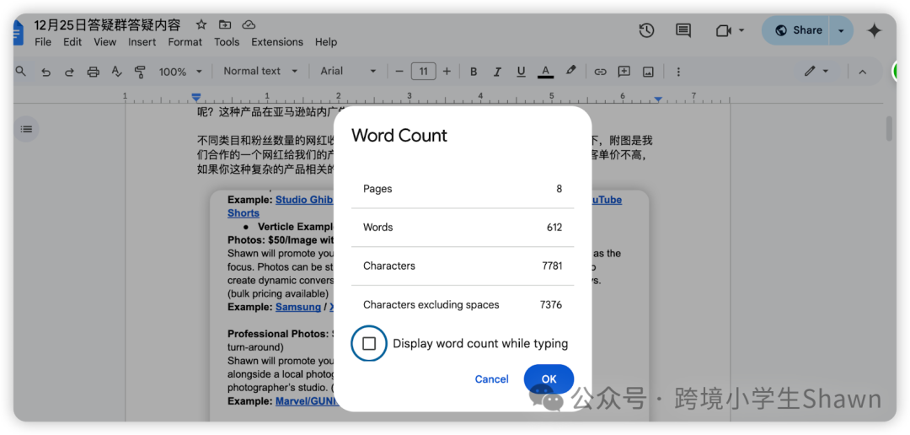Print the document
The image size is (910, 435).
click(x=93, y=72)
